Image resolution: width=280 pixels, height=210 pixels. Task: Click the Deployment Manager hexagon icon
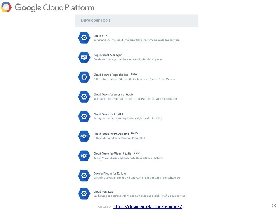84,57
